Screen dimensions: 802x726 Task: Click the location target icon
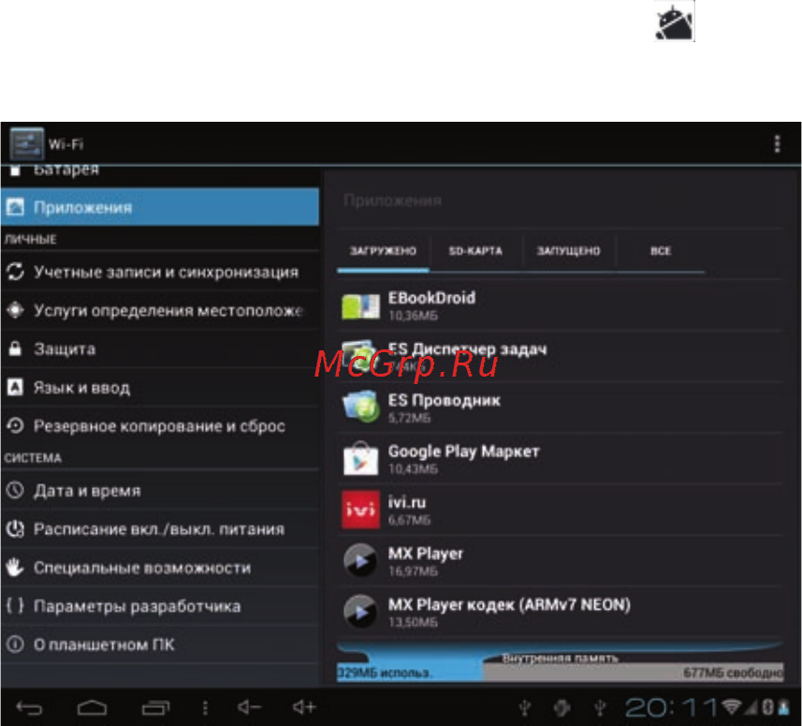point(15,310)
